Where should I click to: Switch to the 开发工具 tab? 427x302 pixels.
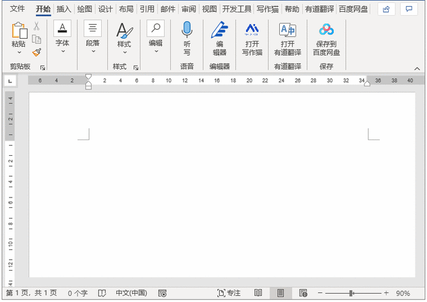pyautogui.click(x=237, y=9)
